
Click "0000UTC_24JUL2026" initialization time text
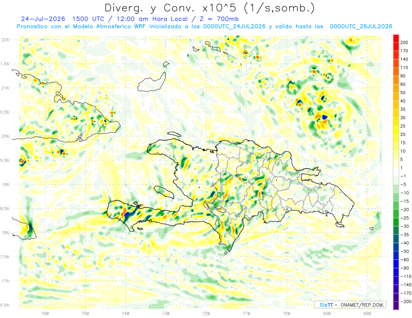coord(234,26)
